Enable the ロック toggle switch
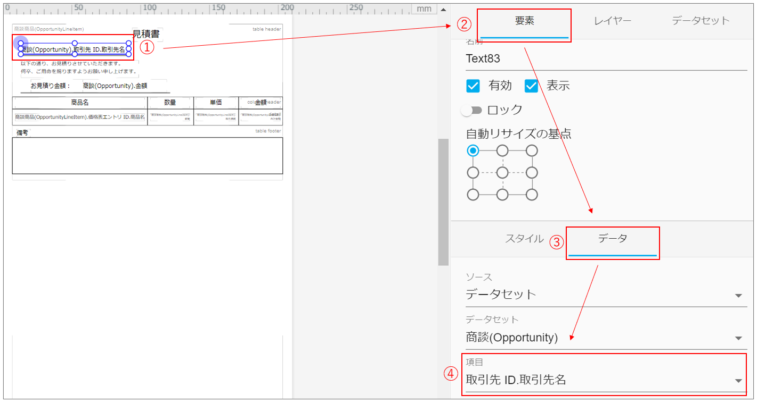Screen dimensions: 757x403 [x=473, y=110]
